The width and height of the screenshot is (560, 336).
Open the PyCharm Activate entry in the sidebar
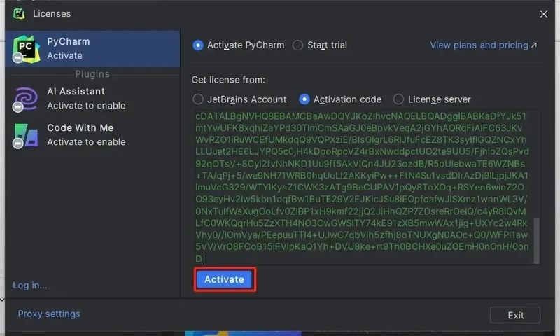point(92,49)
